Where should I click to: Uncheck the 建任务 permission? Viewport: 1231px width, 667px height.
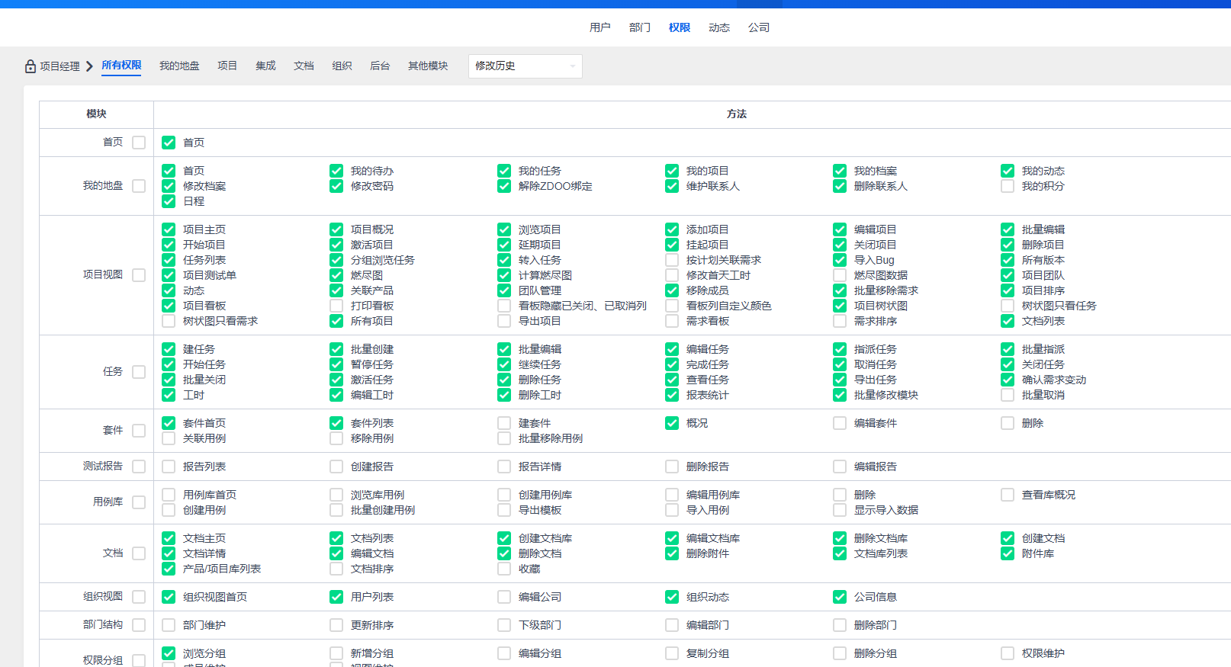169,349
